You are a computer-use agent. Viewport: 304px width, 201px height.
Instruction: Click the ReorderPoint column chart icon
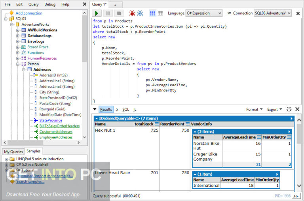click(188, 124)
